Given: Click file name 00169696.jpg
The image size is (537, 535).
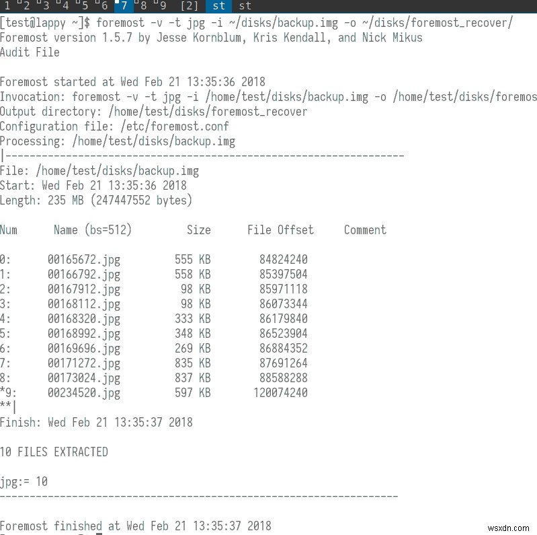Looking at the screenshot, I should 84,349.
